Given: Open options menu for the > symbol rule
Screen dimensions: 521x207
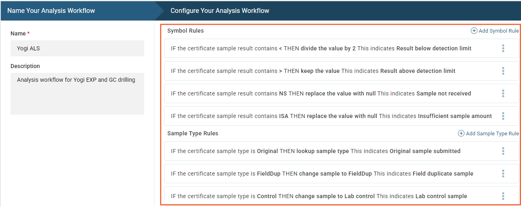Looking at the screenshot, I should [503, 71].
